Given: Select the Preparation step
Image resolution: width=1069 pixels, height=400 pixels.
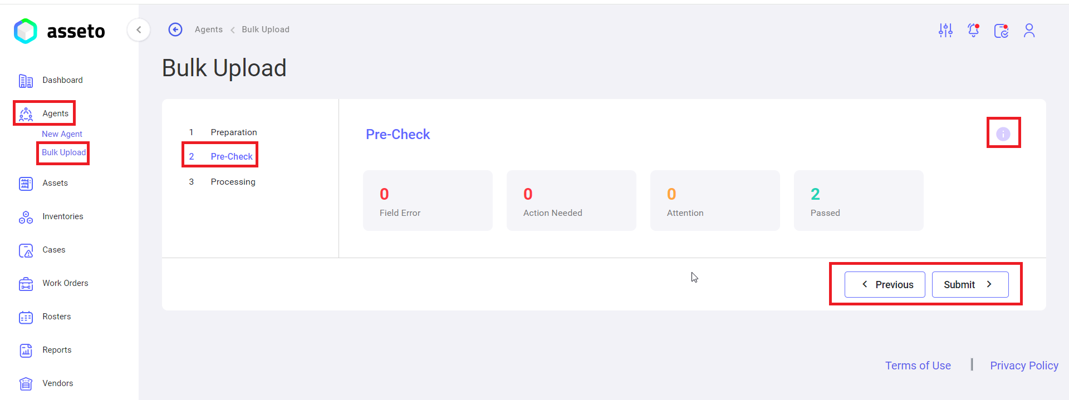Looking at the screenshot, I should [233, 132].
